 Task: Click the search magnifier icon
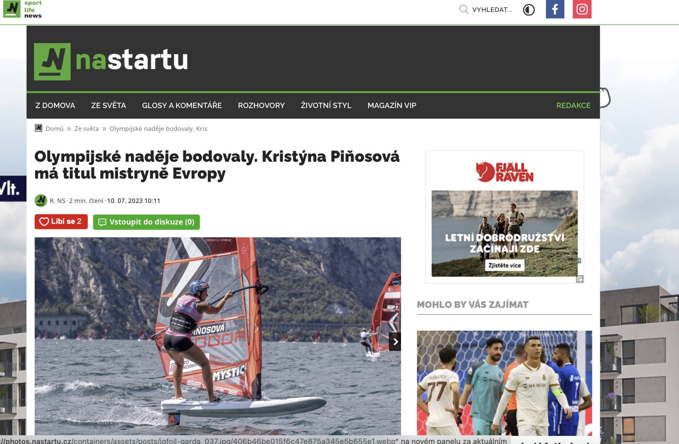coord(464,9)
